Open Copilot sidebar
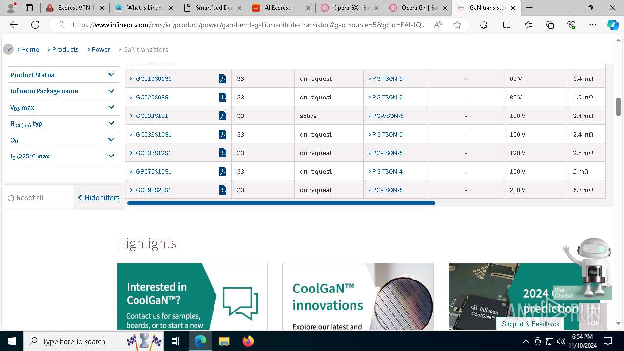The height and width of the screenshot is (351, 624). tap(613, 25)
